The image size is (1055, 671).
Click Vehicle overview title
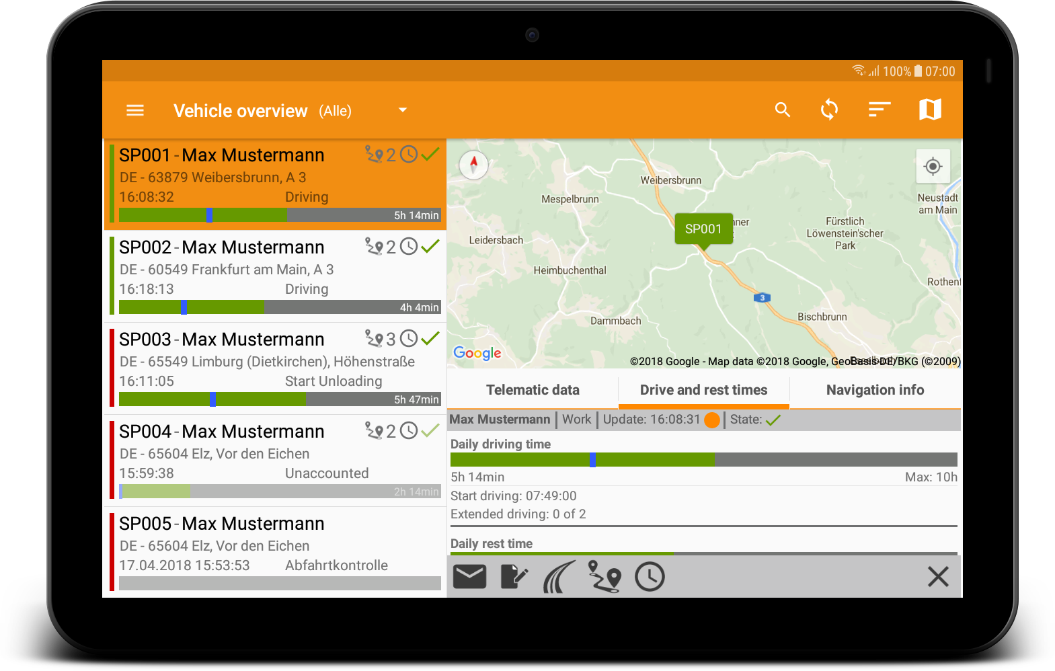[240, 111]
